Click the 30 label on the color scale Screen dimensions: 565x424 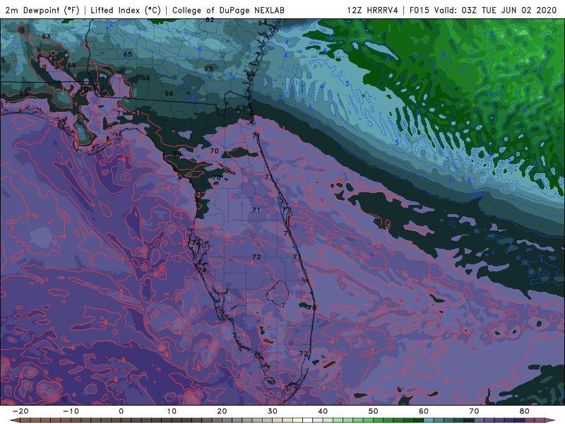[273, 411]
